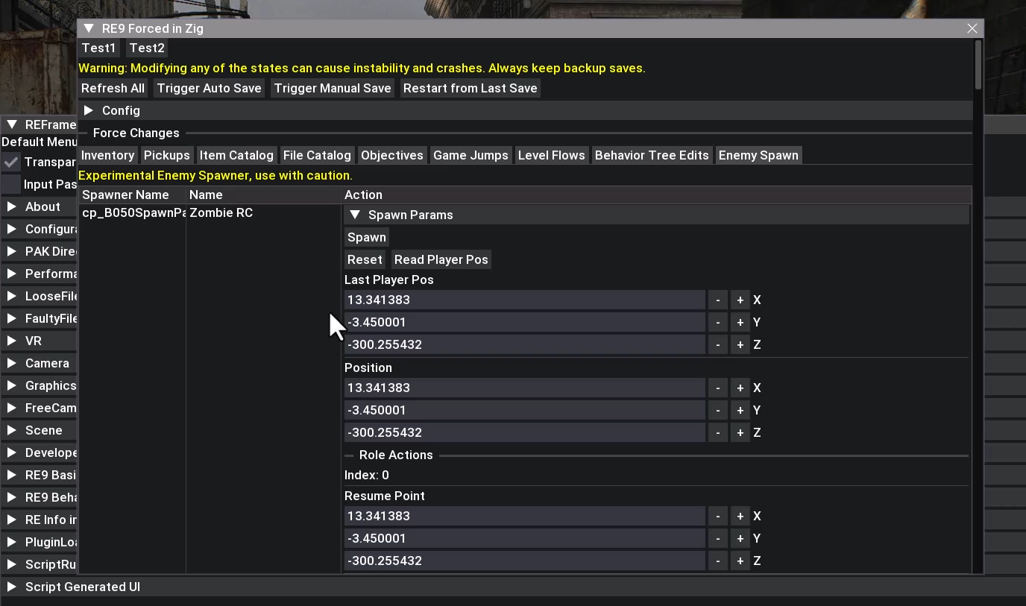Expand the Performance section in REFramework
Screen dimensions: 1026x606
coord(39,274)
